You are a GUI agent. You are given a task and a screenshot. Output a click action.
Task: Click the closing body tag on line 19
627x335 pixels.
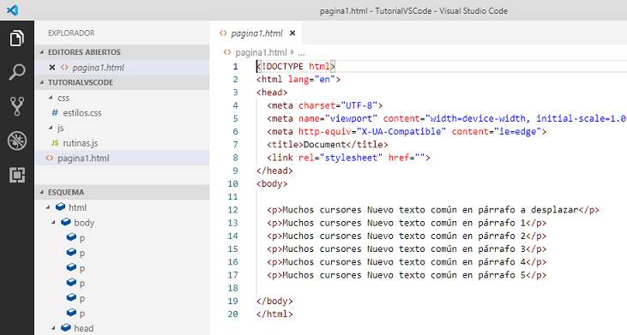[x=274, y=301]
